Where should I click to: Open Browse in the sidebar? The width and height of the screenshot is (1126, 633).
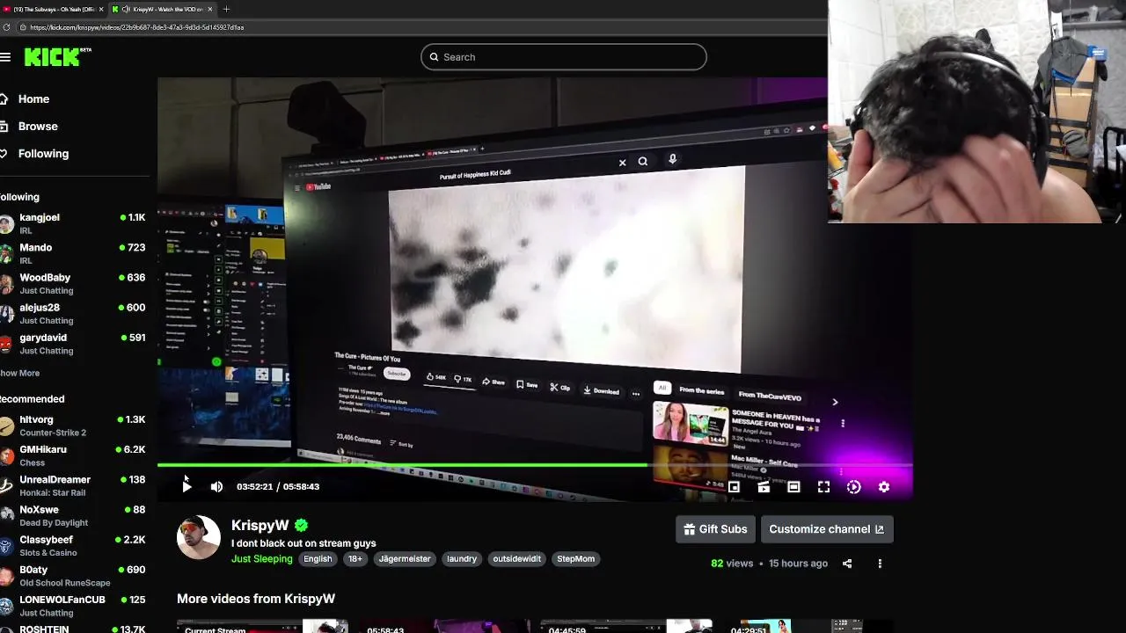(38, 127)
